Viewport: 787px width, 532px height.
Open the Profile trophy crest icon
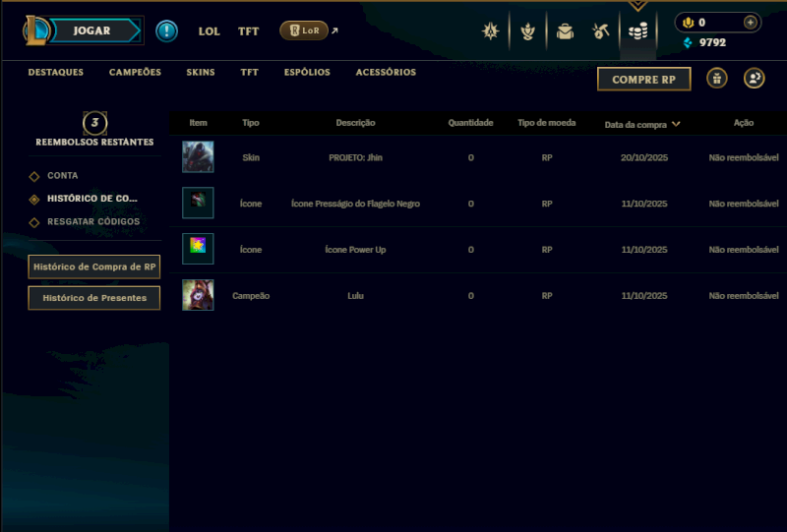(x=527, y=31)
